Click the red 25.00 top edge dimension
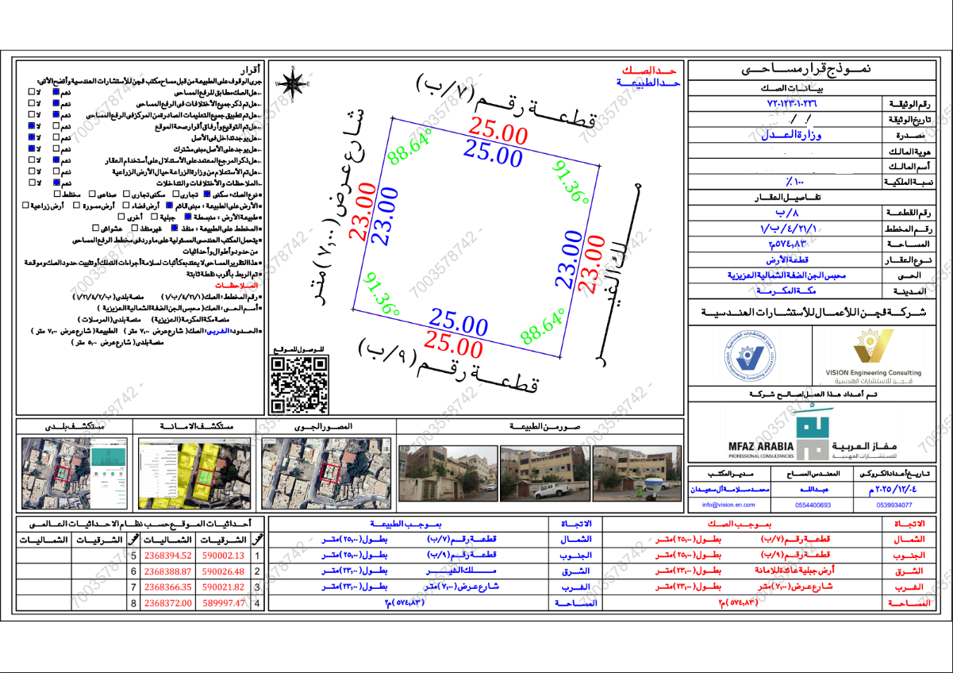 [497, 130]
